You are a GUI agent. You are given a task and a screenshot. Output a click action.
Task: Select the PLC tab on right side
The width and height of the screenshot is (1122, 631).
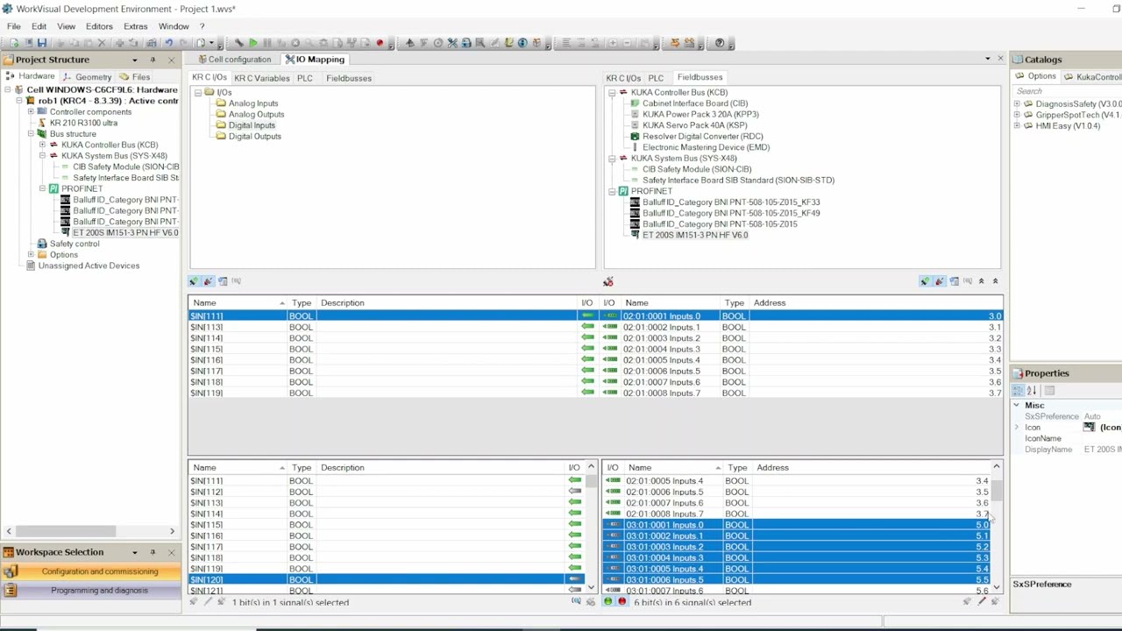(x=656, y=78)
